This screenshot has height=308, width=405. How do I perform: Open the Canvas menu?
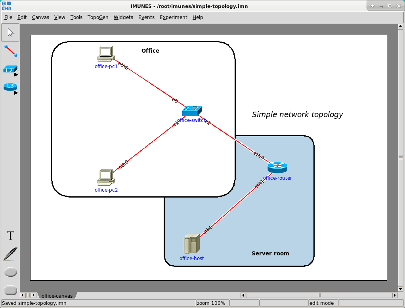click(40, 17)
